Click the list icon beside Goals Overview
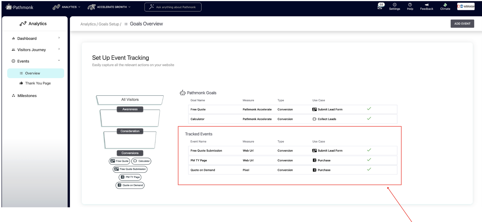Image resolution: width=482 pixels, height=222 pixels. pos(126,24)
